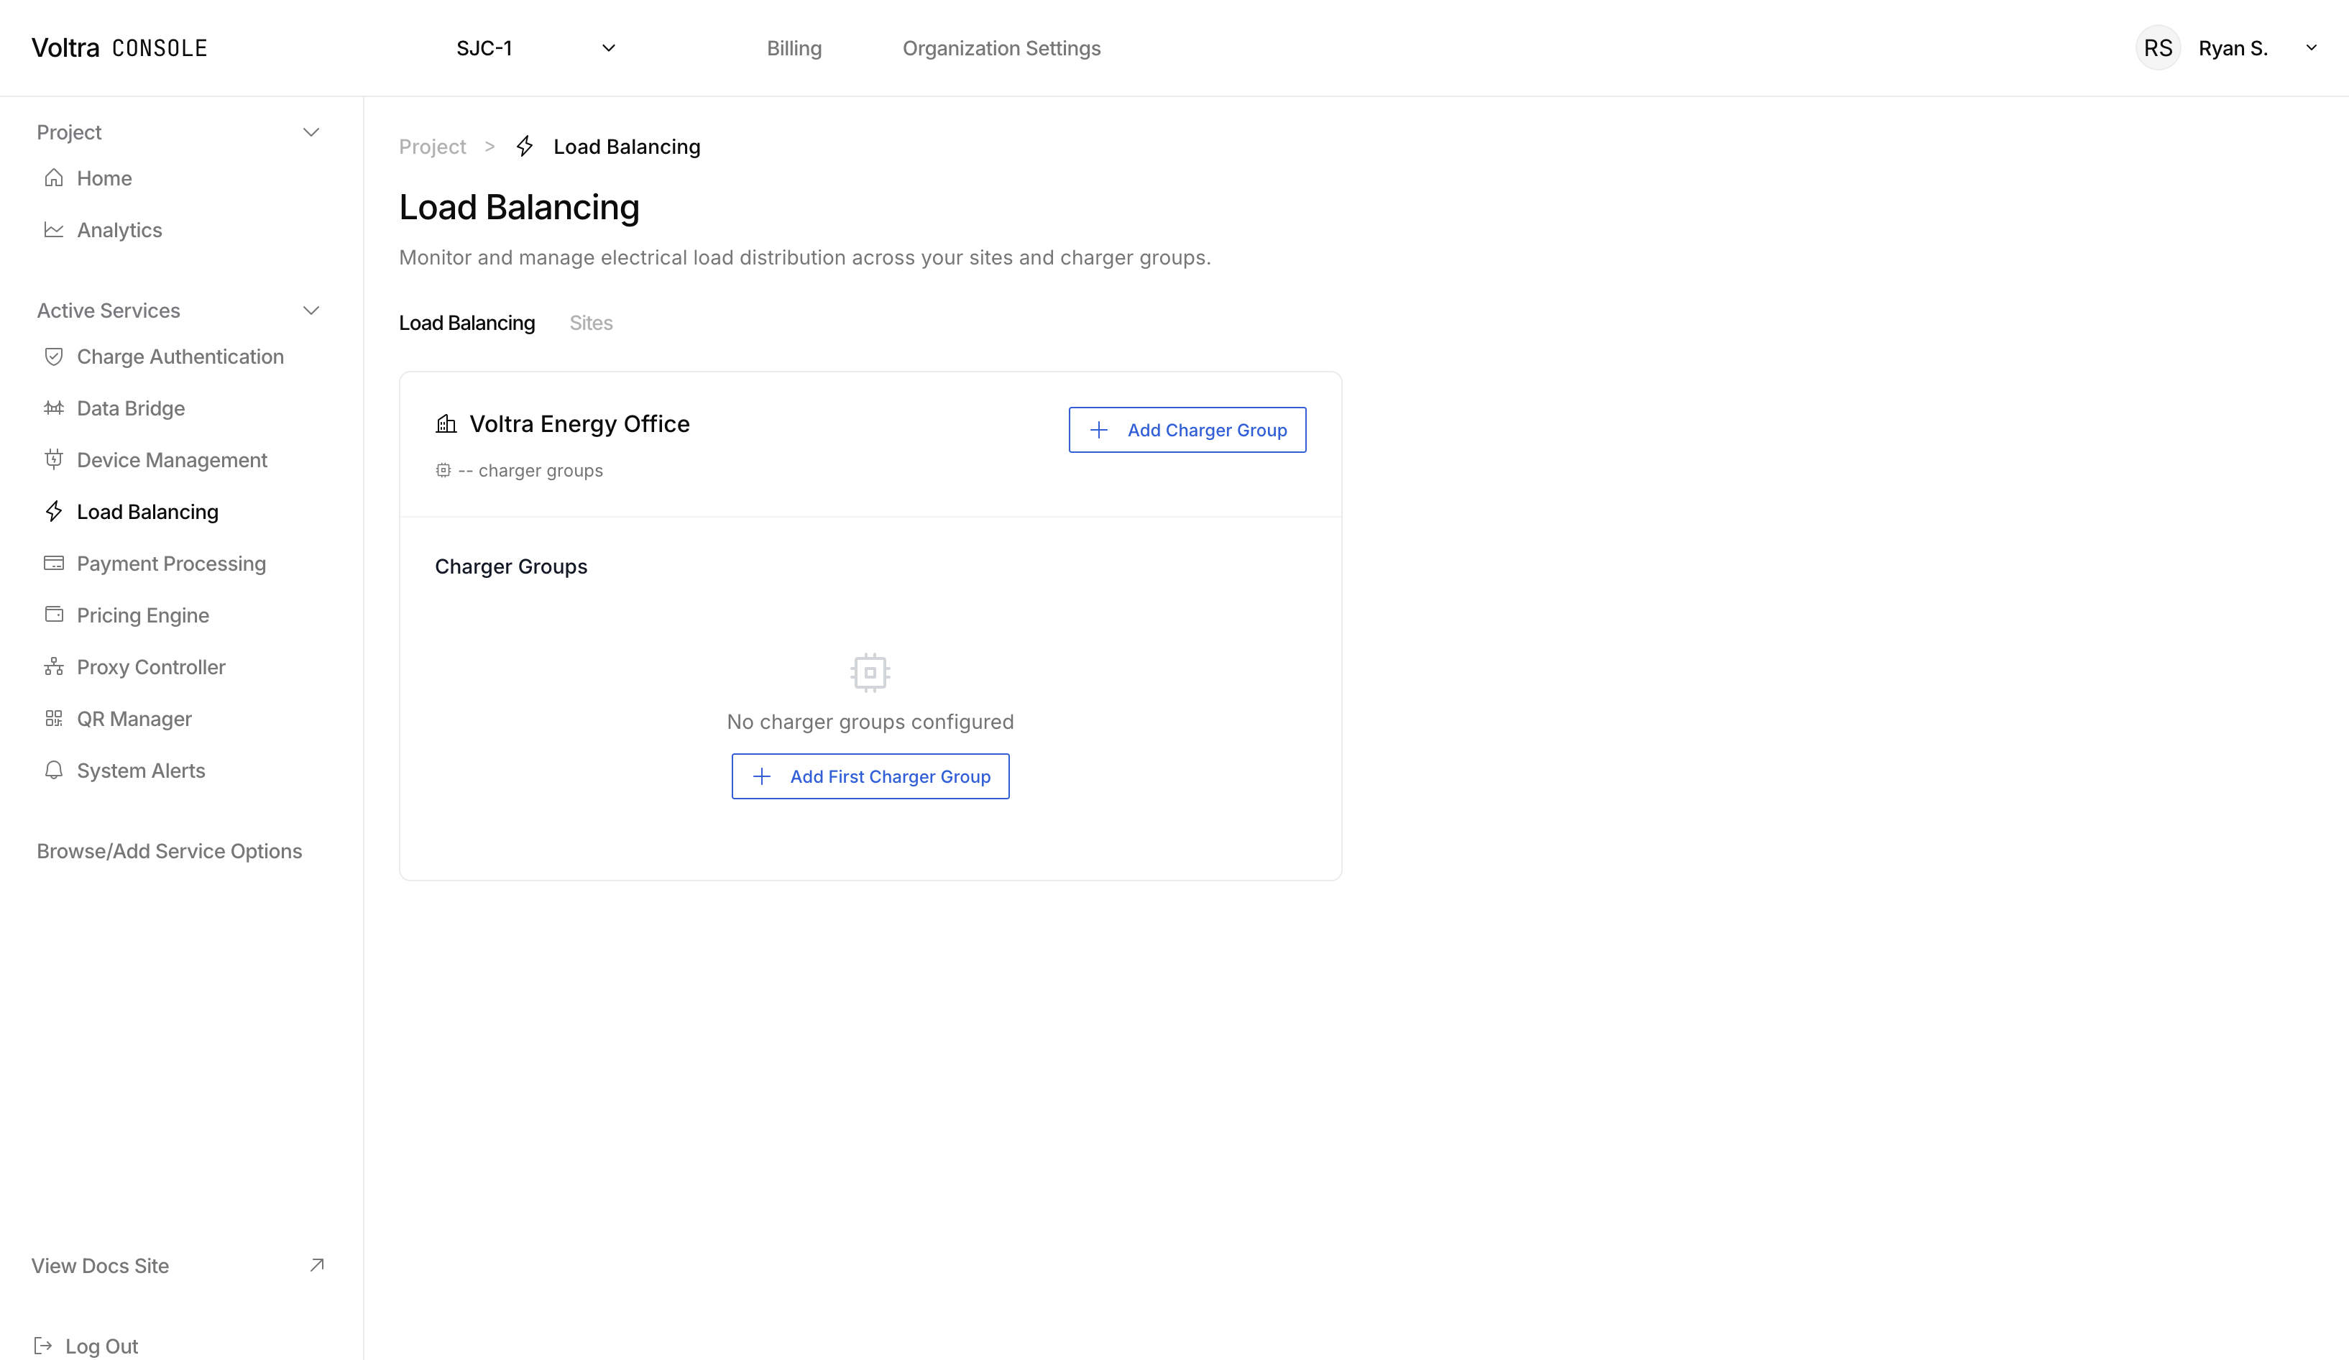Collapse the Active Services section
The image size is (2349, 1360).
coord(311,311)
